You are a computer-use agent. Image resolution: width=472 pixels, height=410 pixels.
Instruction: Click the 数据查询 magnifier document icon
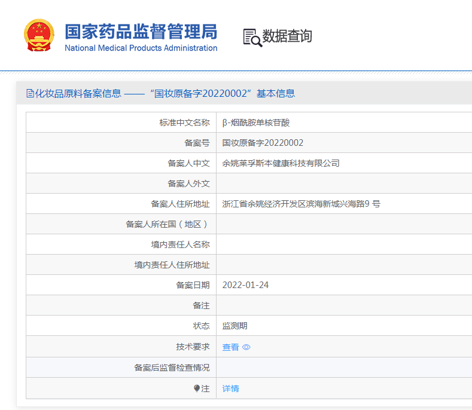[x=252, y=37]
